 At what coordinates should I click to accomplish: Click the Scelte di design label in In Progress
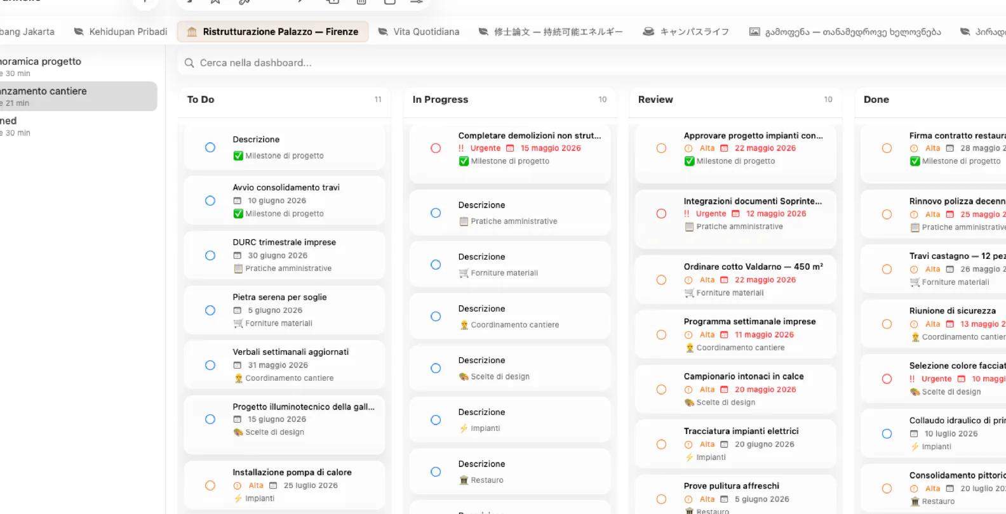[500, 377]
